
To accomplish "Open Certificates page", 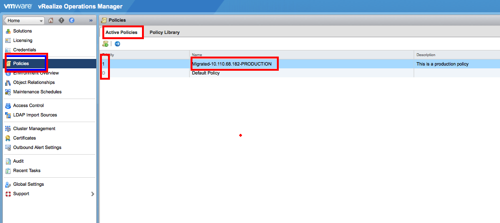I will click(x=25, y=138).
